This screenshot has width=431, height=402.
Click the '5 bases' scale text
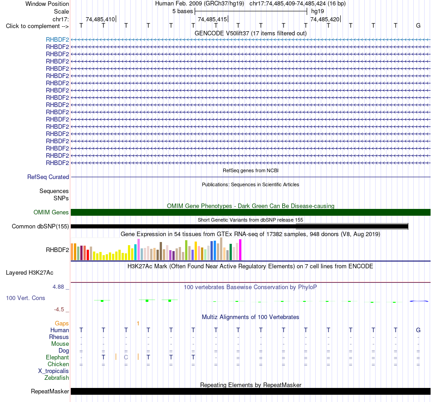[x=182, y=11]
